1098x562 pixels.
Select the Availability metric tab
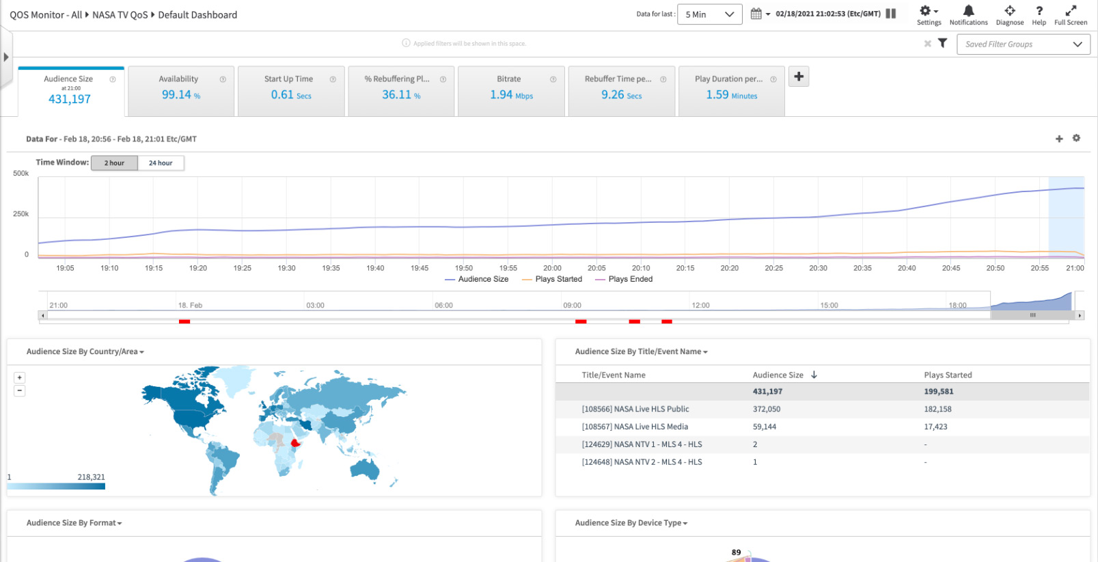point(181,92)
